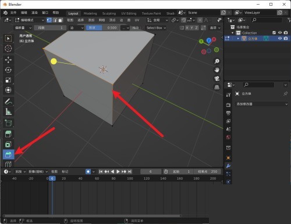Open the World properties tab
291x224 pixels.
click(228, 137)
